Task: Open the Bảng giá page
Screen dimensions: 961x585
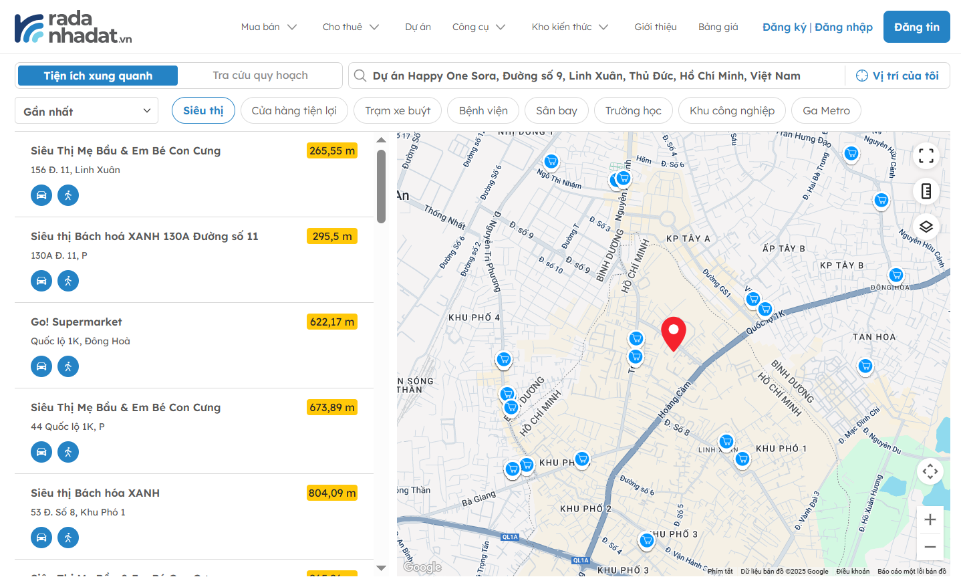Action: point(718,27)
